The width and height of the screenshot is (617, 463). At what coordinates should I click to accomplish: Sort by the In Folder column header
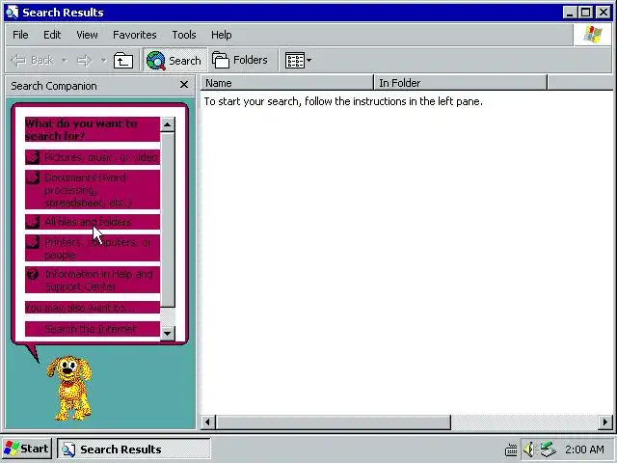[461, 83]
